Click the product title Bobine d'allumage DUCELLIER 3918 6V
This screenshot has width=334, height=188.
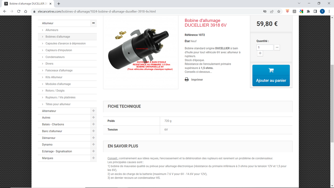[x=206, y=23]
